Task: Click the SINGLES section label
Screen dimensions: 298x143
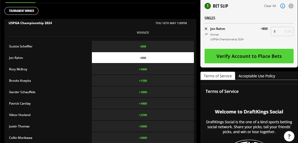Action: [x=210, y=18]
